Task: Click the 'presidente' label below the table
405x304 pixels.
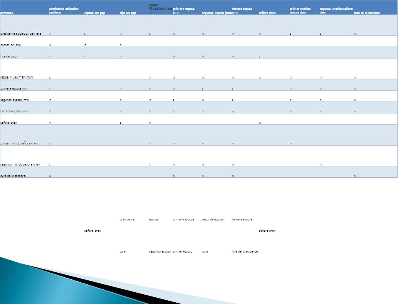Action: 127,219
